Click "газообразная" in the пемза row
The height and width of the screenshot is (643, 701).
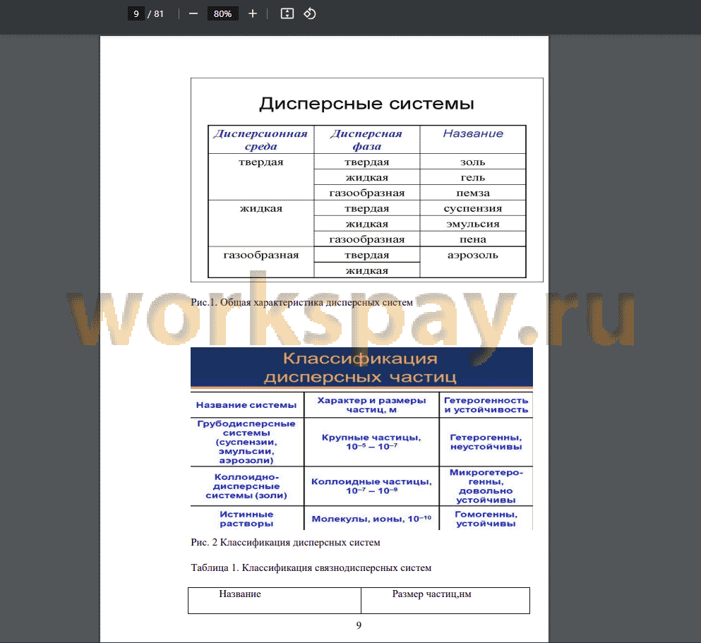pyautogui.click(x=366, y=193)
